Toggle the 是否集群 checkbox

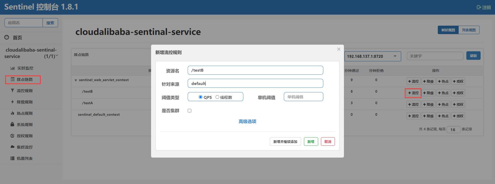189,111
